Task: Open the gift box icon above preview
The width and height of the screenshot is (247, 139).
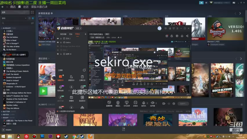Action: (x=167, y=36)
